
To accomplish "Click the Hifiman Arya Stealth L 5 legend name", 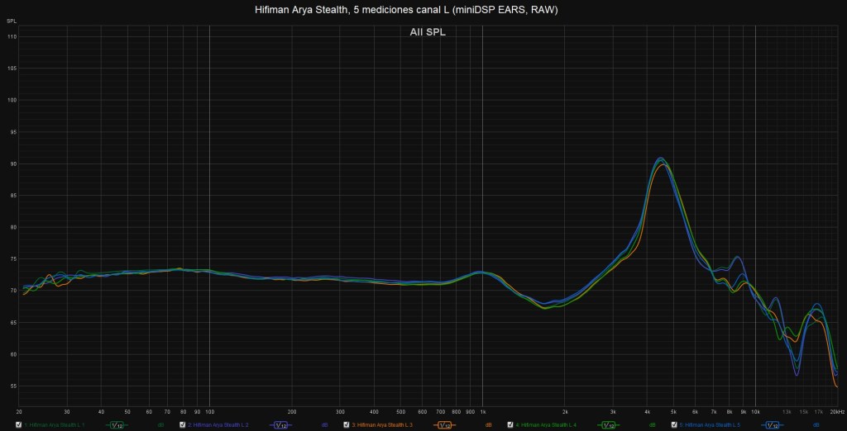I will coord(711,425).
